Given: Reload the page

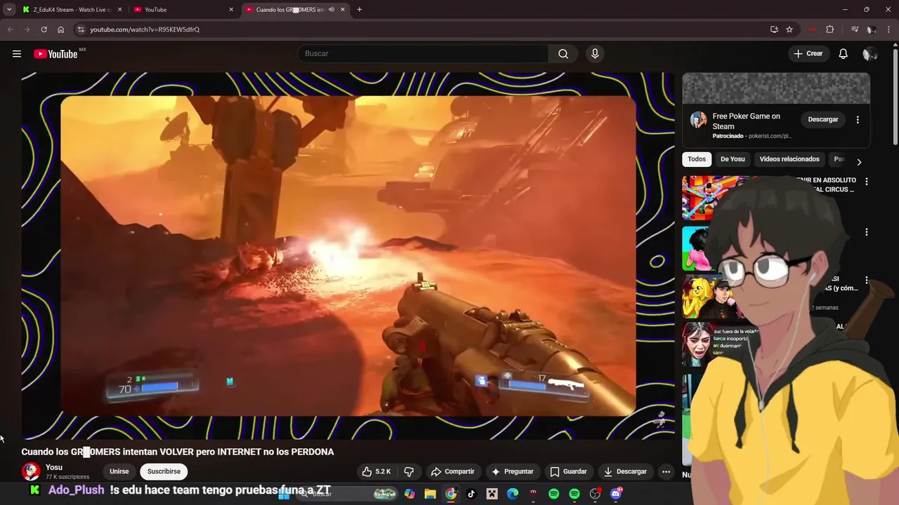Looking at the screenshot, I should coord(44,29).
